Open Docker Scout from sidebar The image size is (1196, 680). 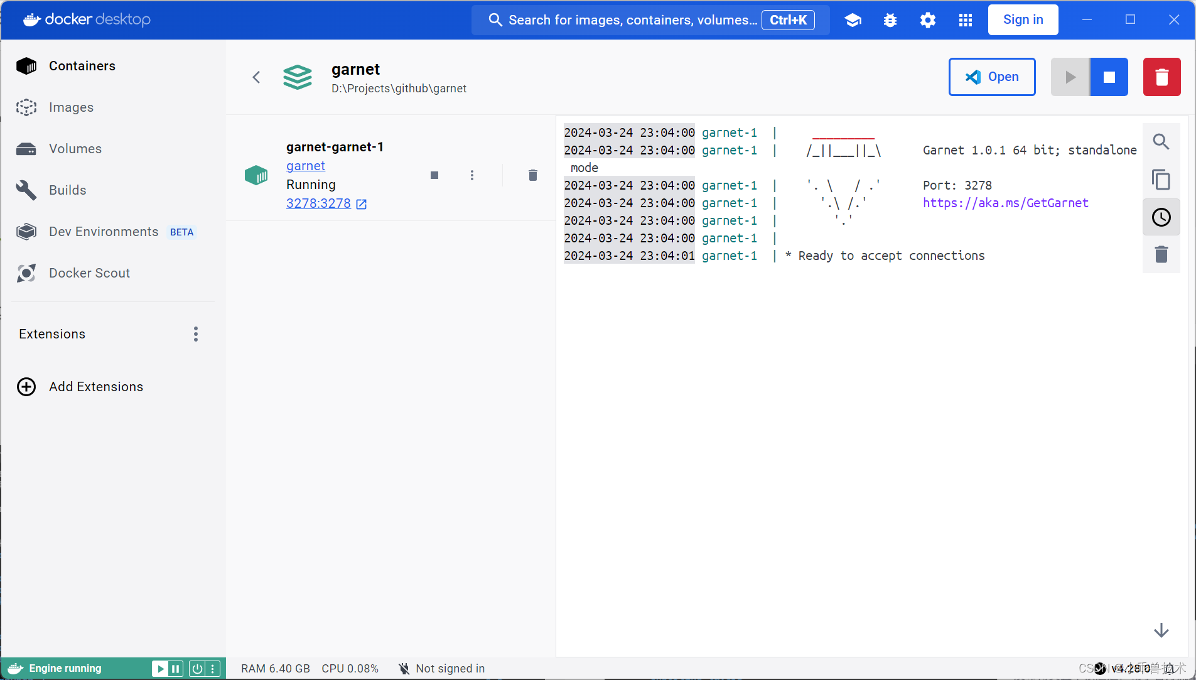point(90,273)
